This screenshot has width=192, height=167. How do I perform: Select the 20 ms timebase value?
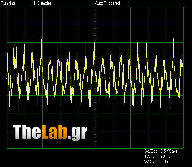(x=165, y=156)
